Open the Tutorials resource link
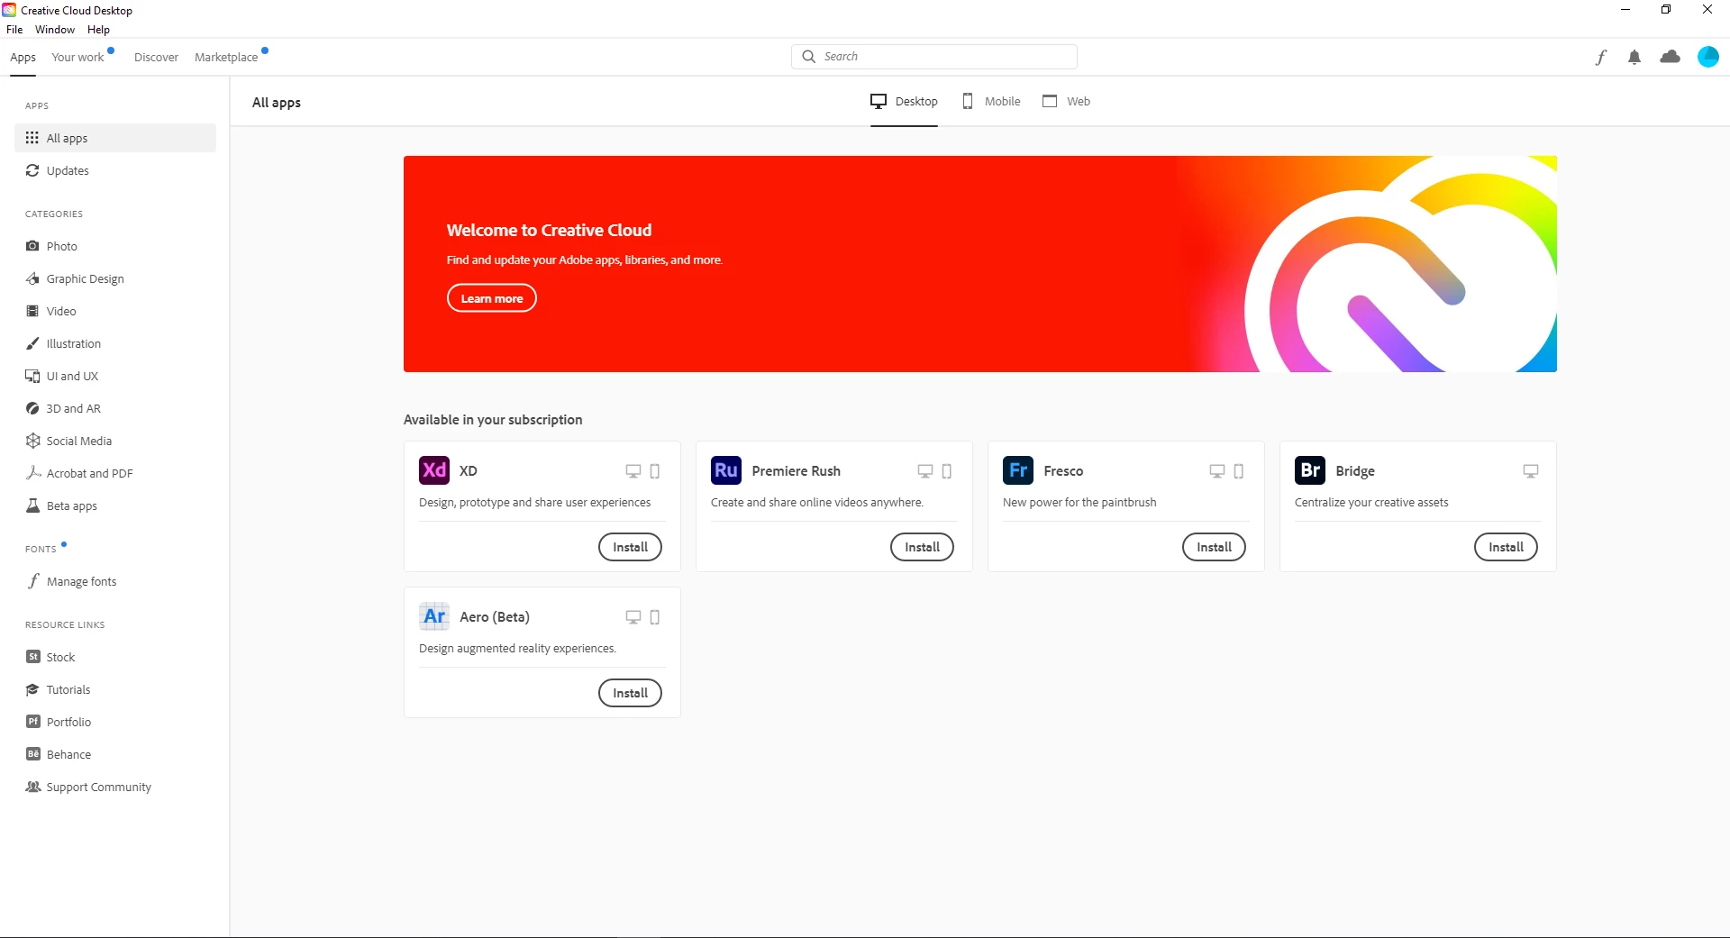 (115, 689)
